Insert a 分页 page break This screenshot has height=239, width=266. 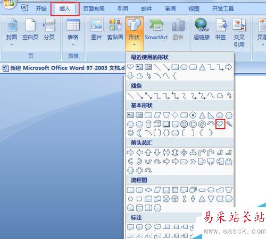[49, 29]
